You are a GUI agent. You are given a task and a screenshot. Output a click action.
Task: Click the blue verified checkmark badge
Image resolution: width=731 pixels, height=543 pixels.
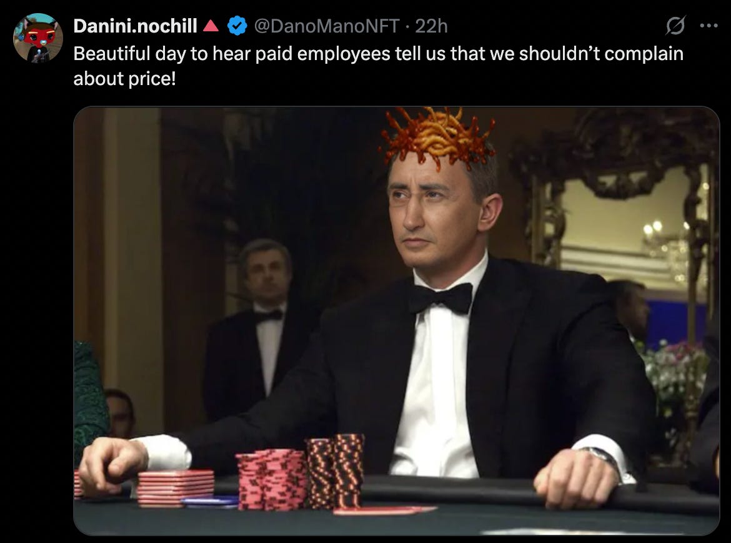237,26
